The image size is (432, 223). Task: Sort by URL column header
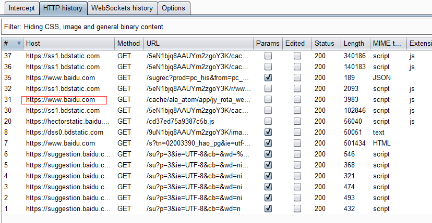198,44
